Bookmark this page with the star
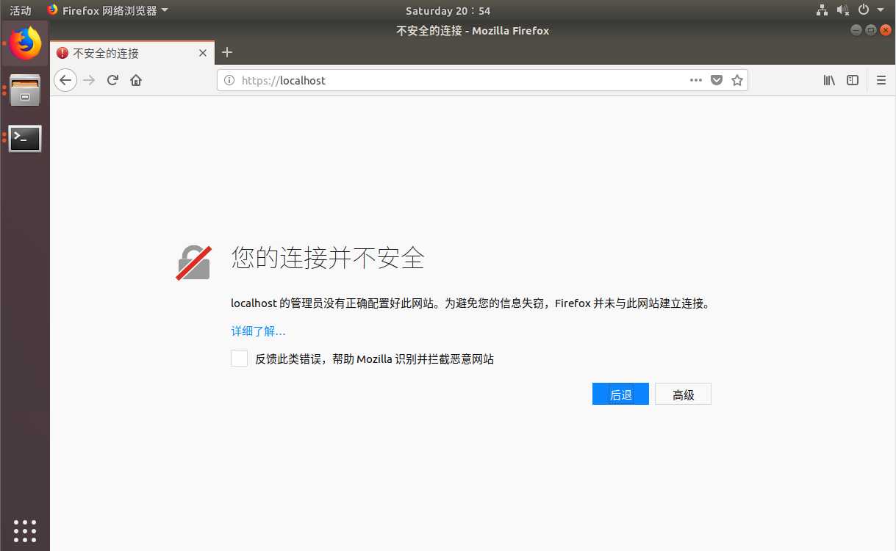Screen dimensions: 896x551 [x=737, y=81]
